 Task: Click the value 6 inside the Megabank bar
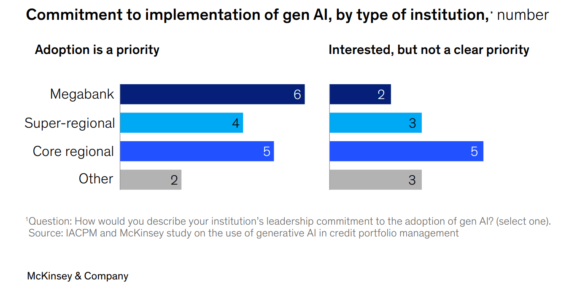tap(297, 94)
